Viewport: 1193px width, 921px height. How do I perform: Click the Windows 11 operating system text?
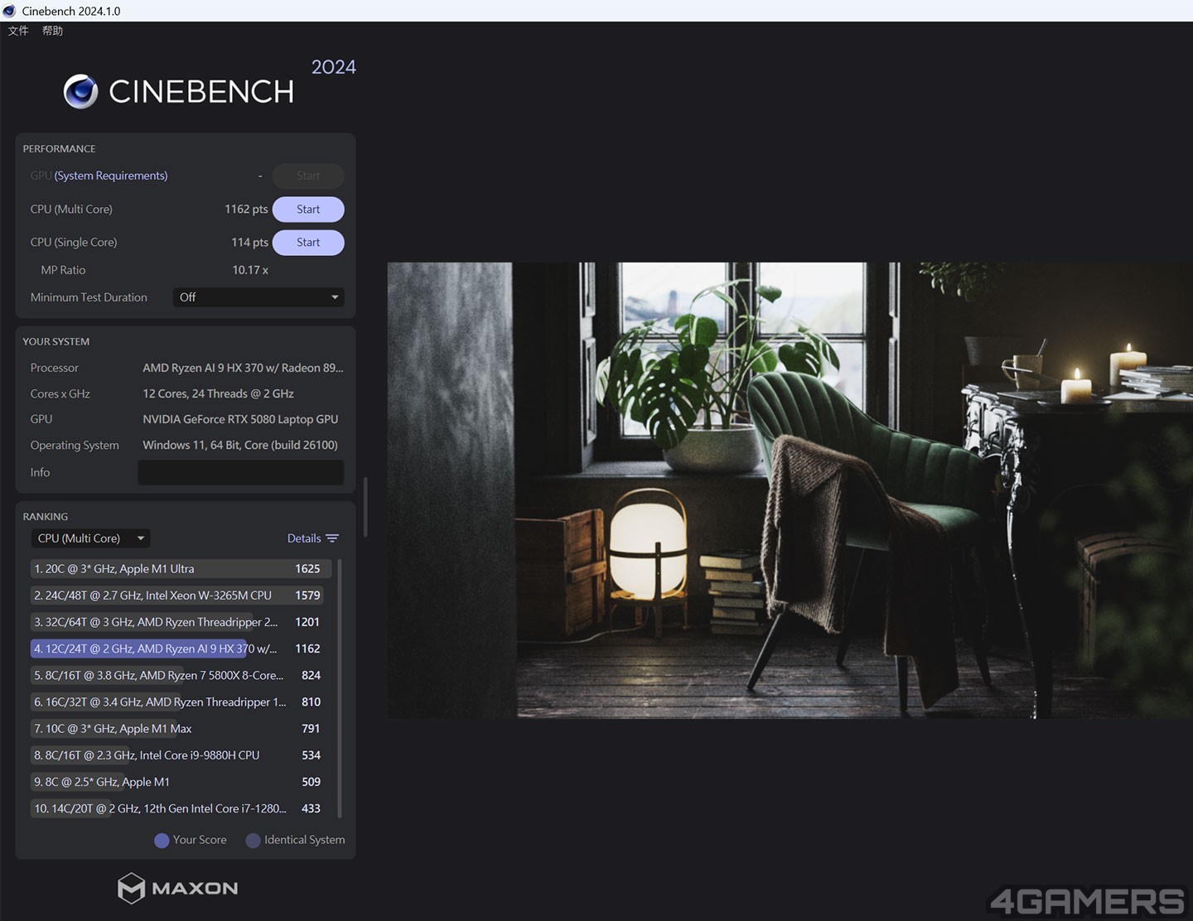click(x=240, y=445)
